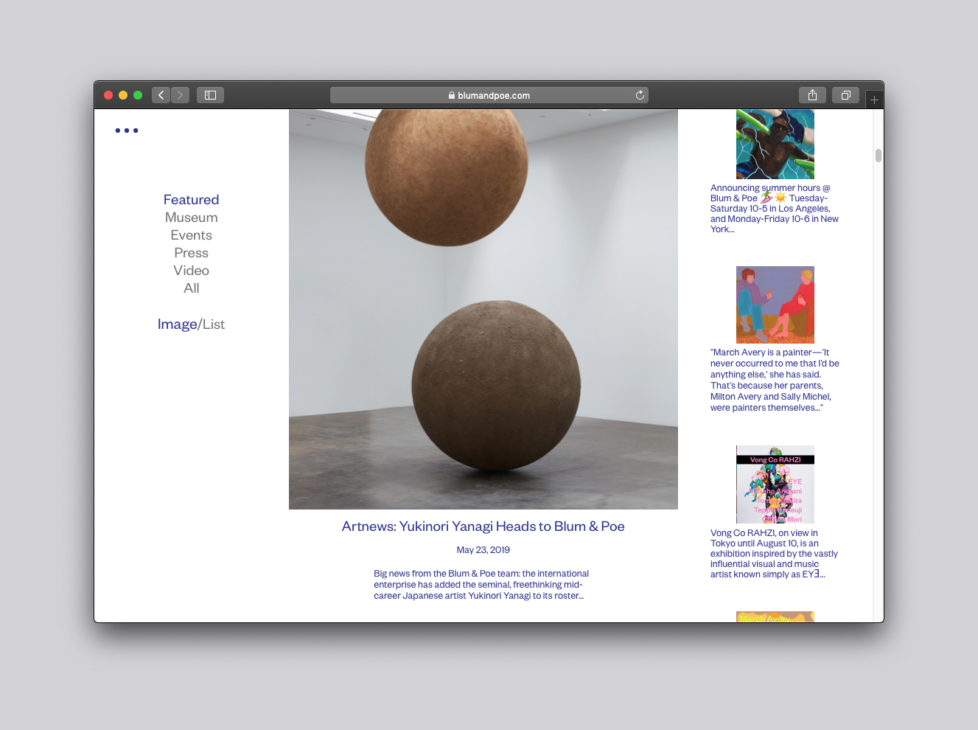Switch to Image view mode
Viewport: 978px width, 730px height.
pyautogui.click(x=177, y=324)
